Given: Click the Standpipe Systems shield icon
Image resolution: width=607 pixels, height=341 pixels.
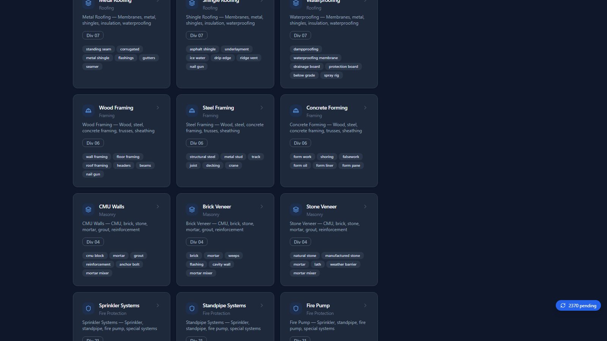Looking at the screenshot, I should [192, 308].
